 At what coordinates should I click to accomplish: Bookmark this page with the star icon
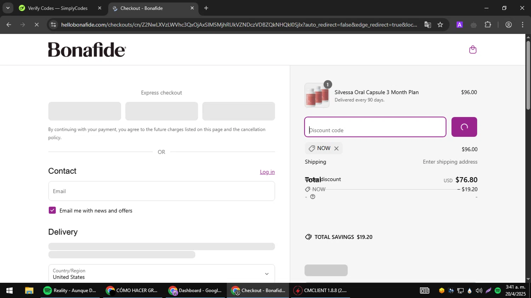[440, 25]
